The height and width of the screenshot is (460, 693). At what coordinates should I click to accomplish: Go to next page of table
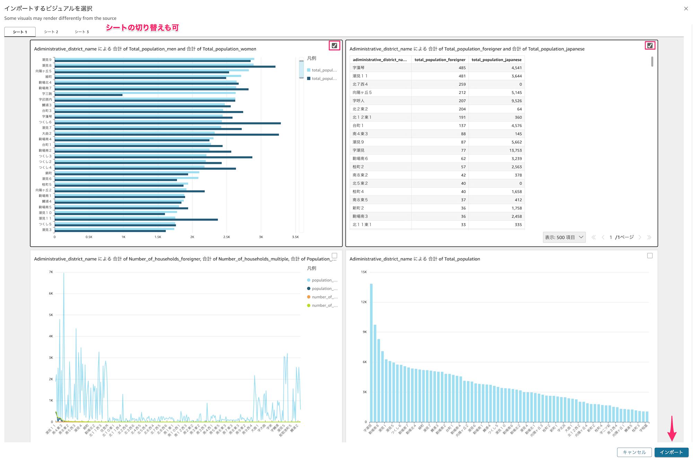[640, 237]
